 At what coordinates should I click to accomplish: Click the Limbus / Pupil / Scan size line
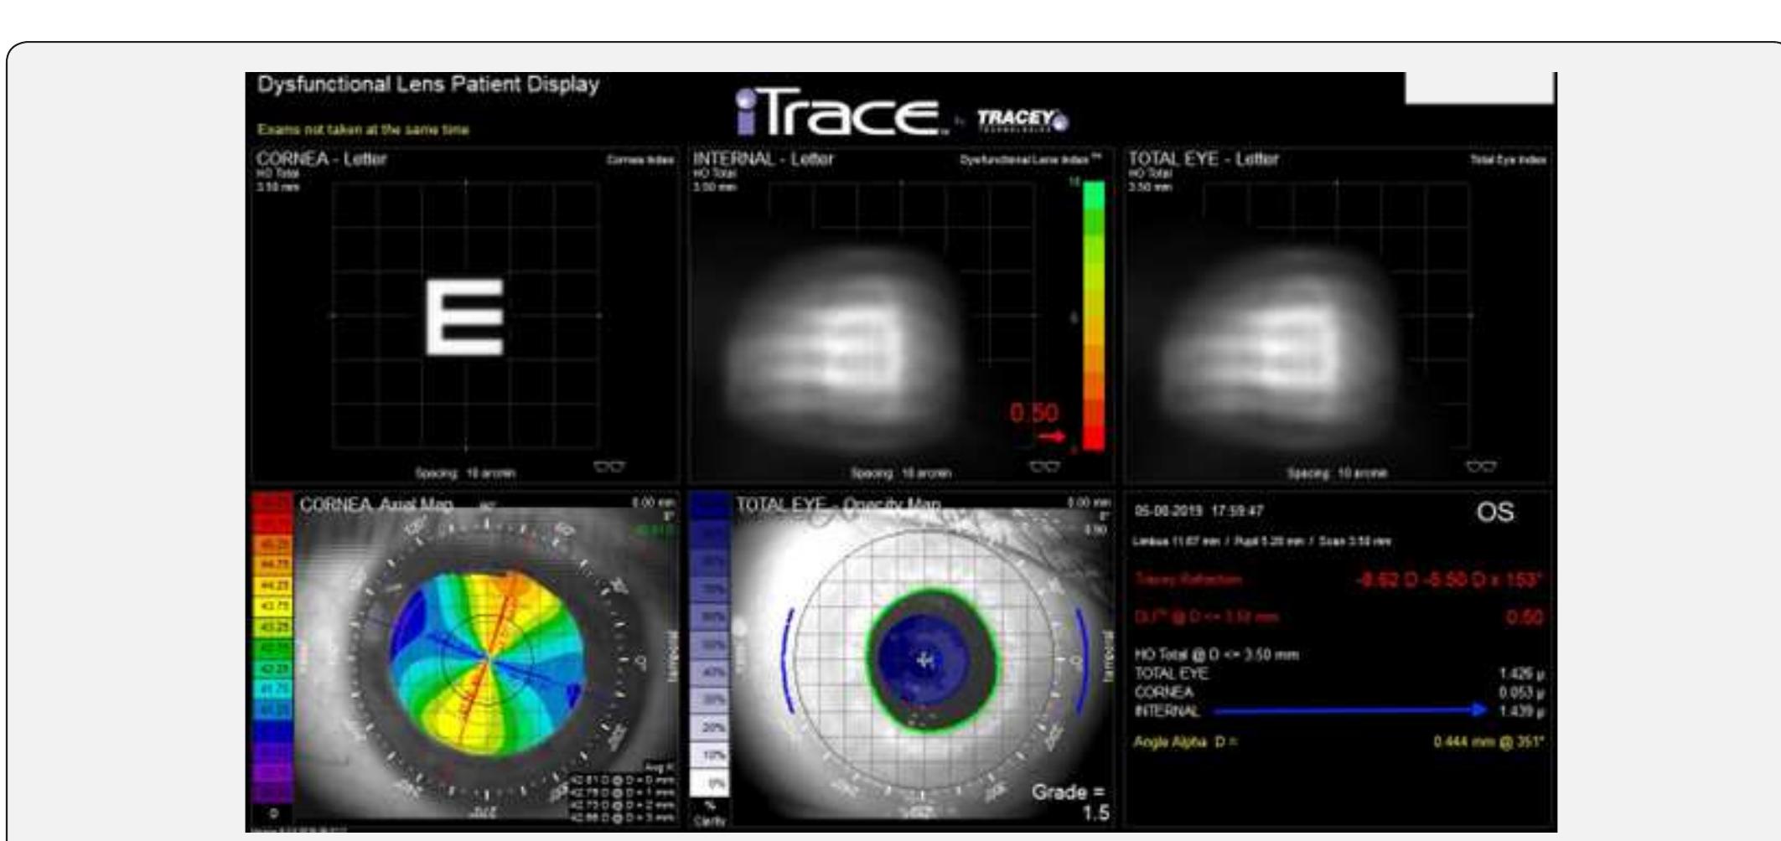[x=1262, y=542]
